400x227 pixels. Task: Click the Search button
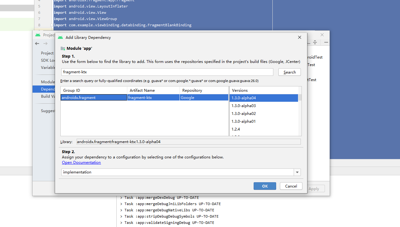click(x=290, y=72)
